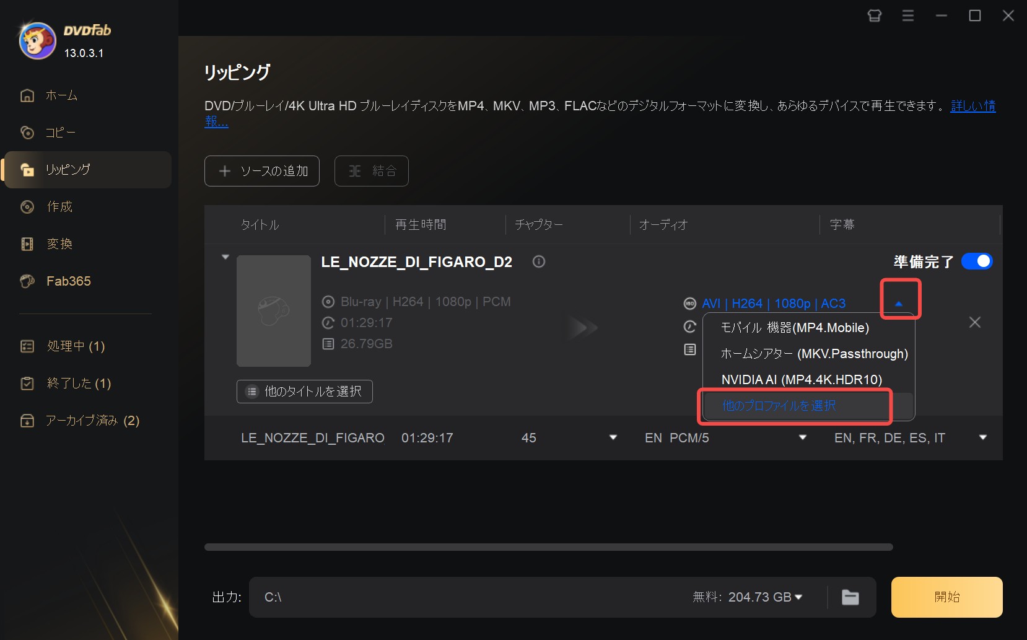Open the chapter 45 dropdown
The image size is (1027, 640).
613,437
